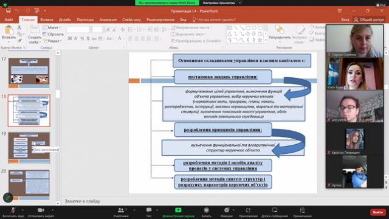Viewport: 389px width, 219px height.
Task: Switch to the Вставка ribbon tab
Action: click(47, 19)
